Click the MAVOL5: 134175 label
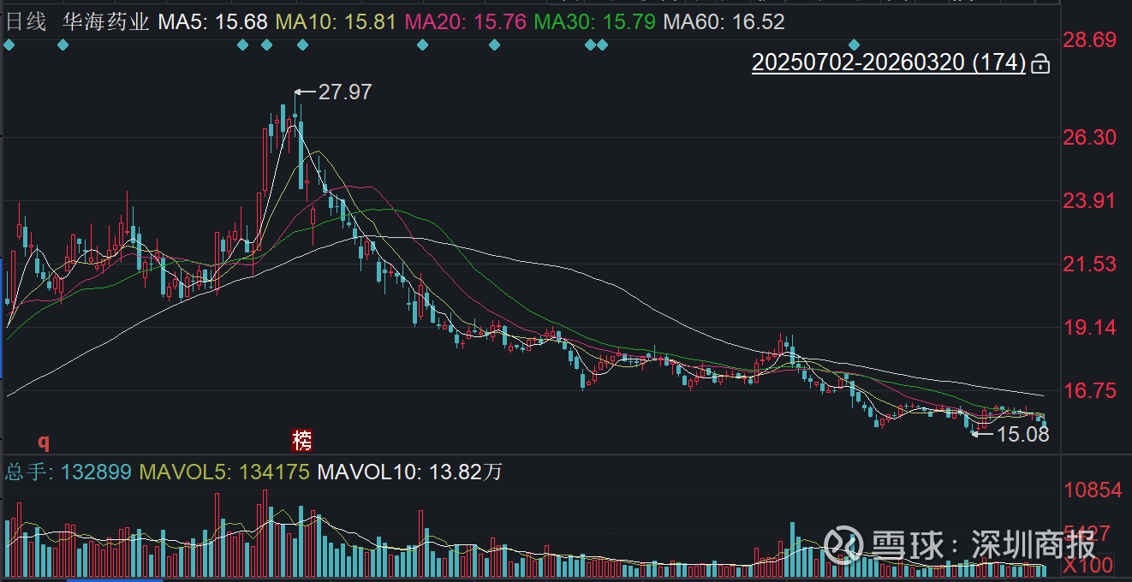Viewport: 1132px width, 582px height. point(224,472)
